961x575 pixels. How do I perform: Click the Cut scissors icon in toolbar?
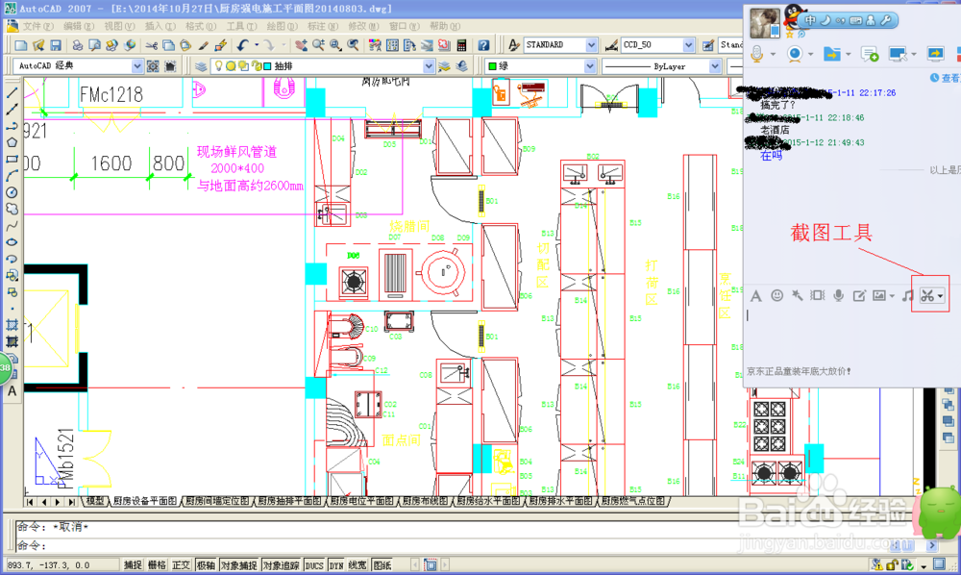(152, 45)
